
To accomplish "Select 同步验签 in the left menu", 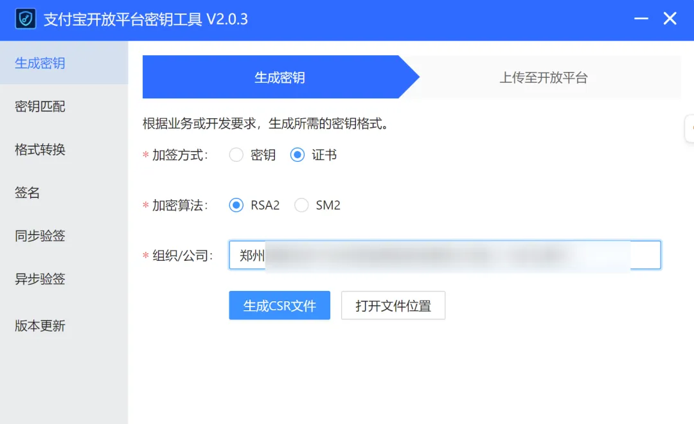I will click(40, 236).
